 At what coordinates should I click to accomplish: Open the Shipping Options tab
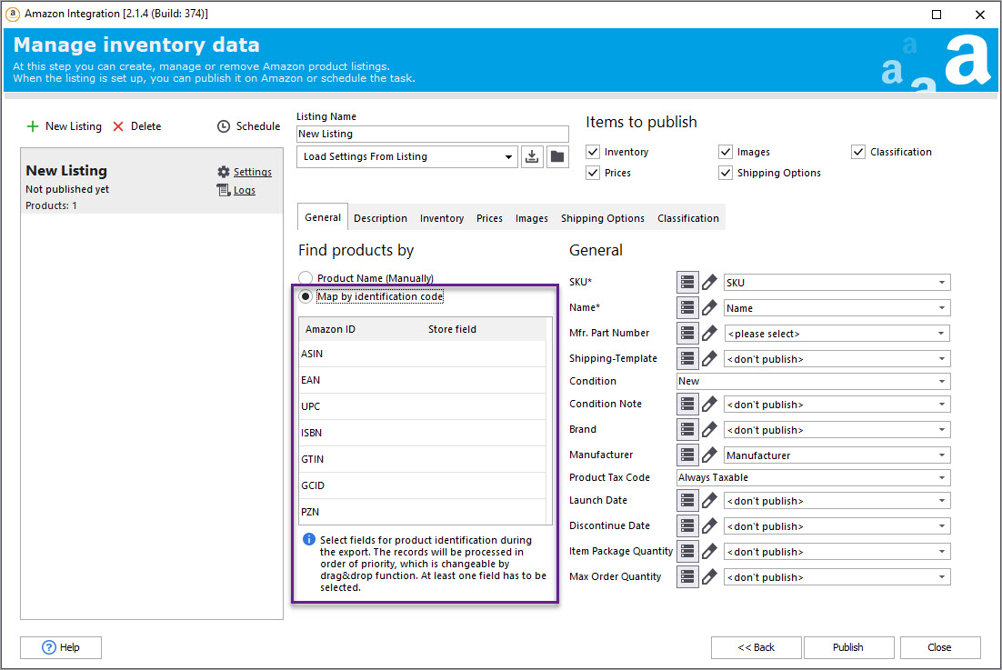[602, 218]
